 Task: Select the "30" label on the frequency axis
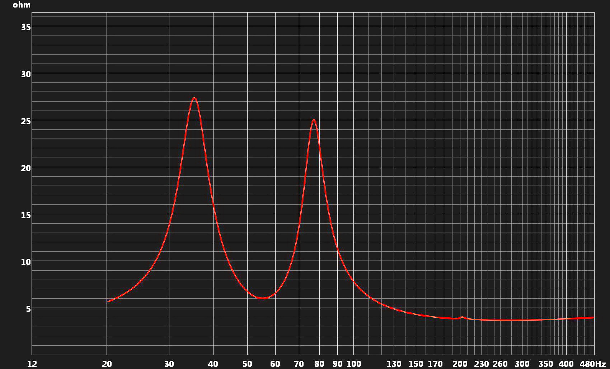[x=169, y=364]
